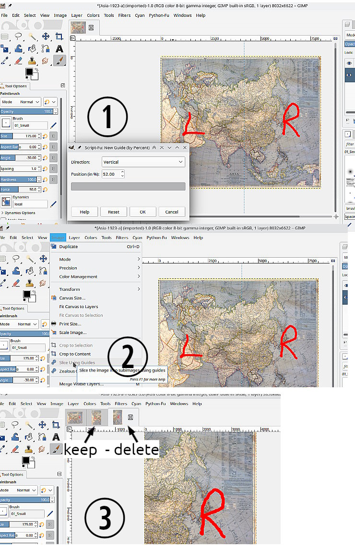
Task: Select the Eraser tool in step 1 toolbox
Action: click(x=18, y=61)
